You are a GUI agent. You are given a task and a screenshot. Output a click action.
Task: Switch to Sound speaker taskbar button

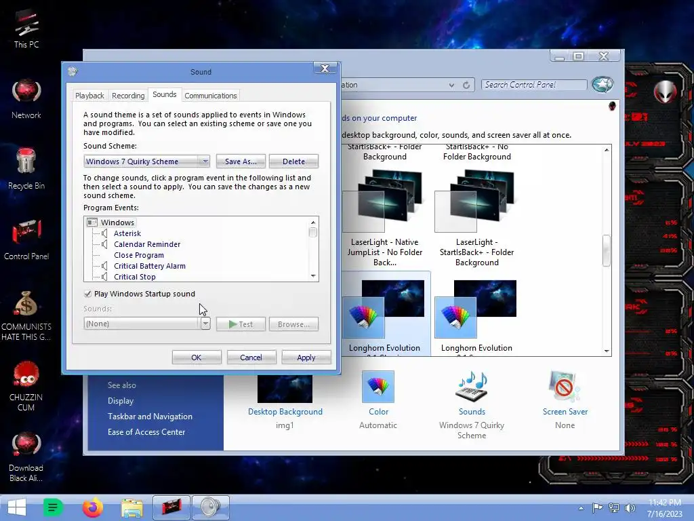pos(211,507)
